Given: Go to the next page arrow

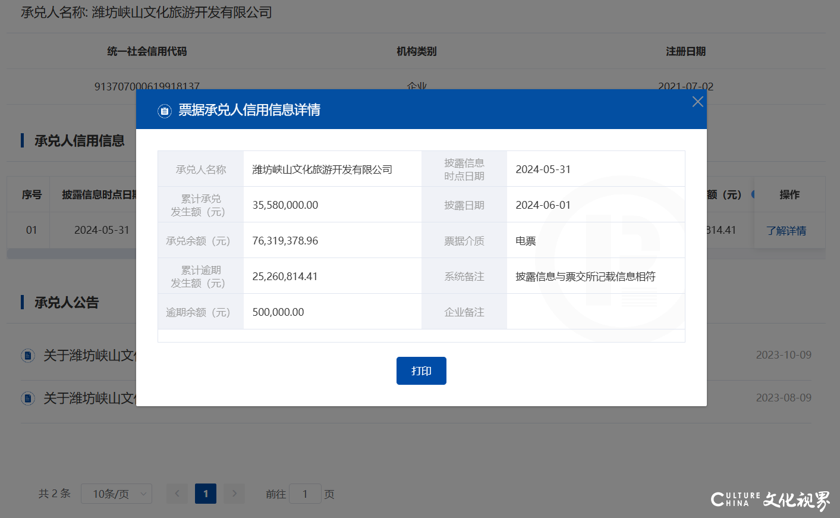Looking at the screenshot, I should tap(234, 494).
